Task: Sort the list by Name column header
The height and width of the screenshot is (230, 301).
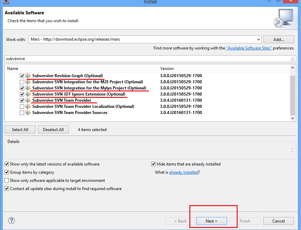Action: tap(81, 69)
